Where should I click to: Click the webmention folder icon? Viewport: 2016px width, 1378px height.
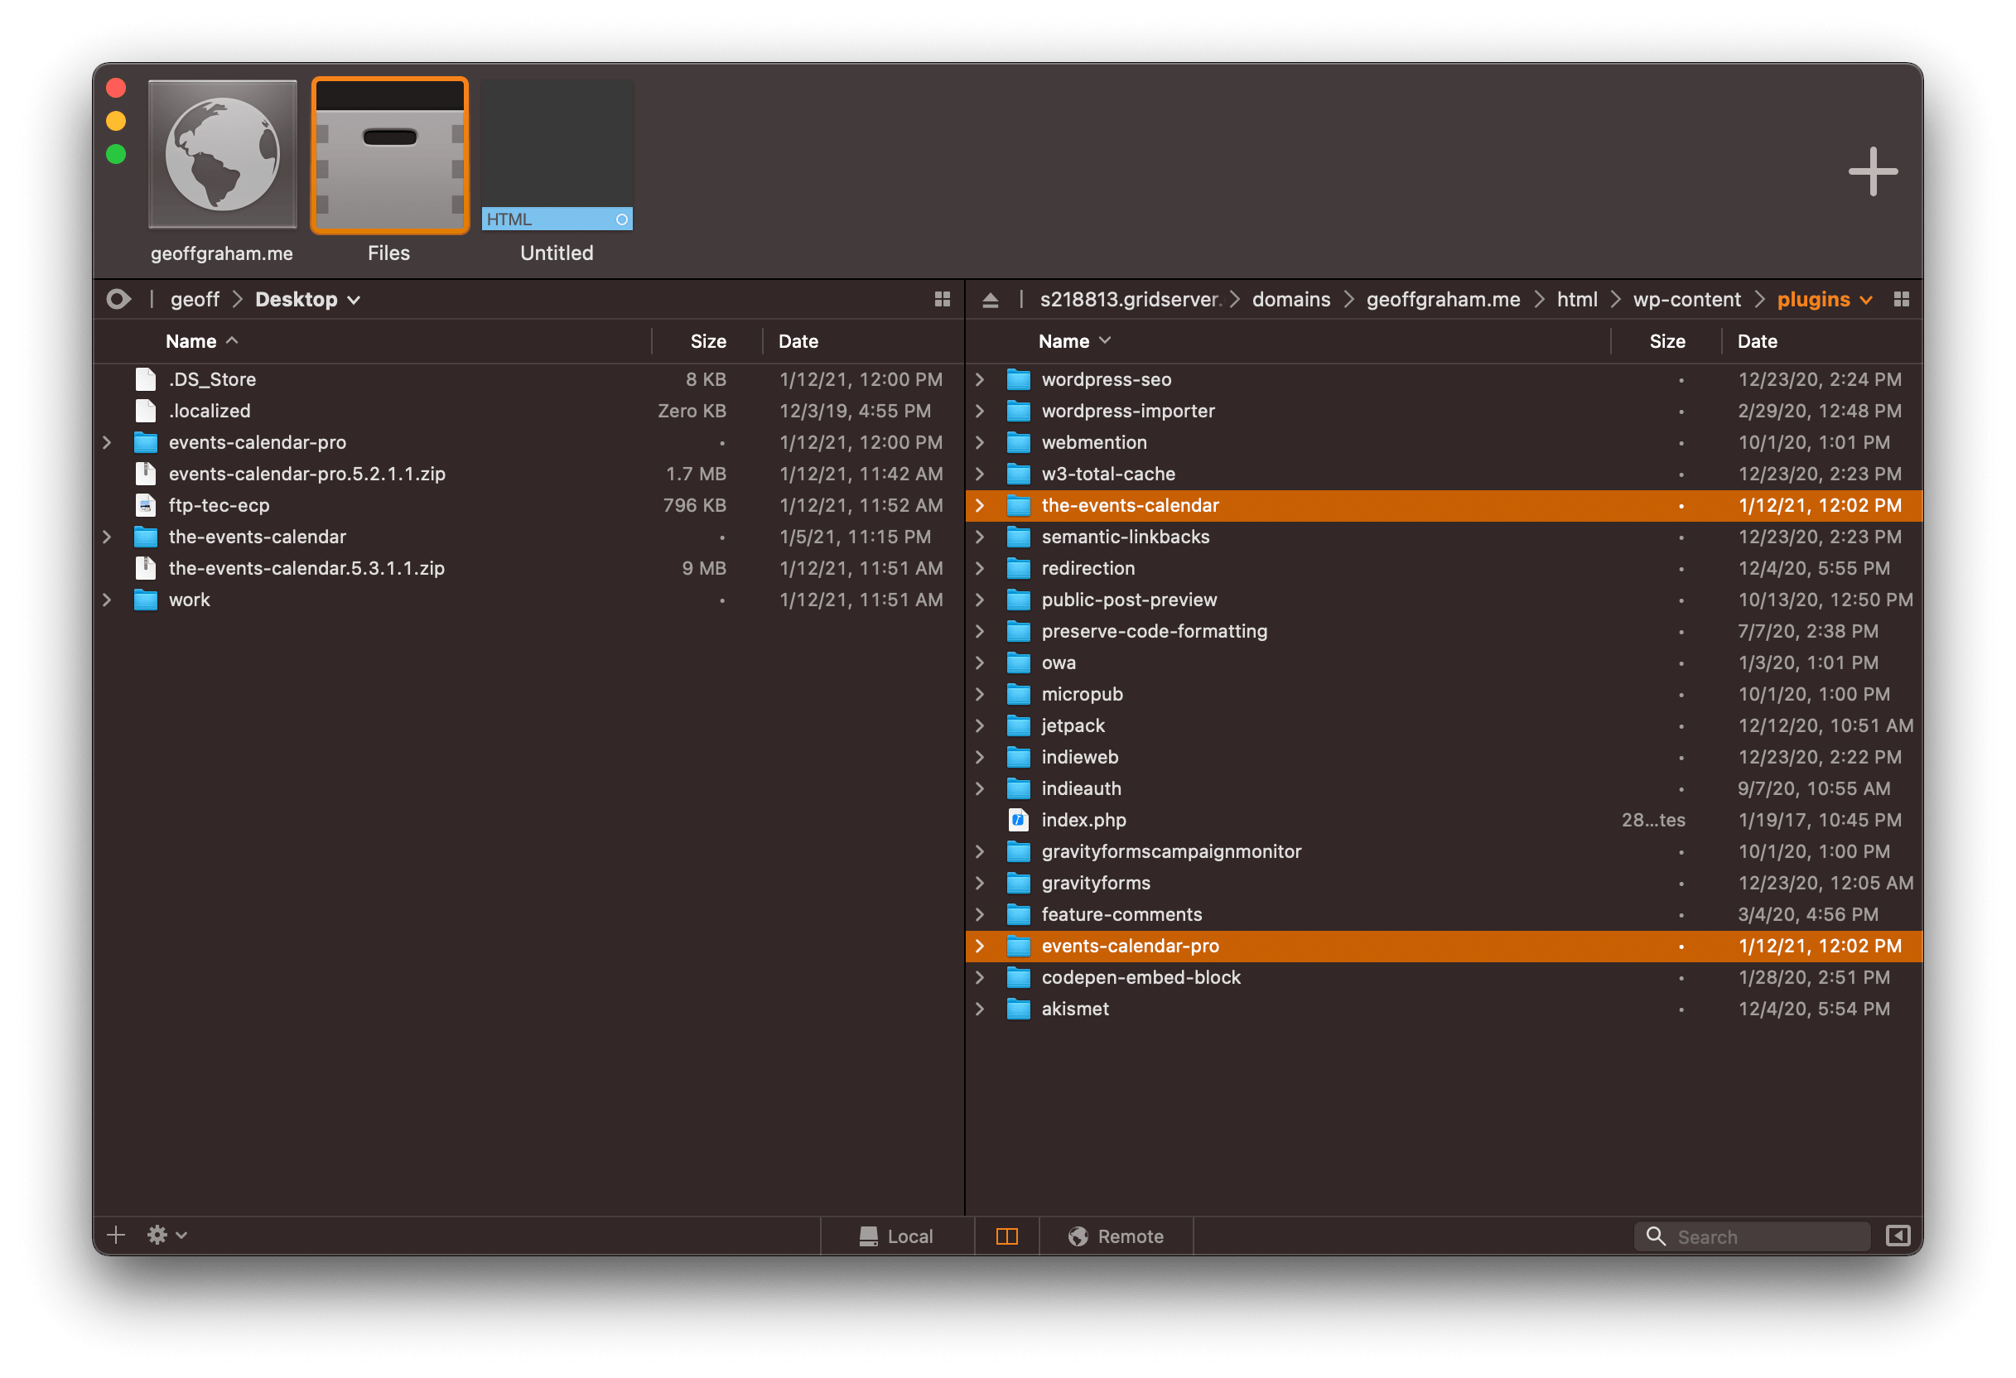(x=1019, y=442)
